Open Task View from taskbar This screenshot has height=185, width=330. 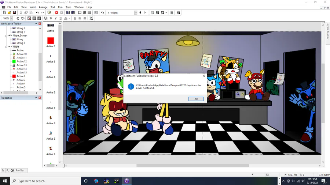click(86, 181)
